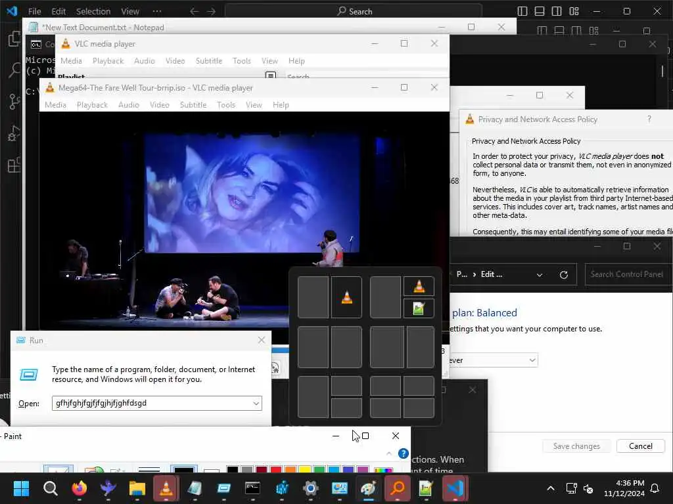Image resolution: width=673 pixels, height=504 pixels.
Task: Collapse the Paint ribbon with the chevron
Action: [389, 453]
